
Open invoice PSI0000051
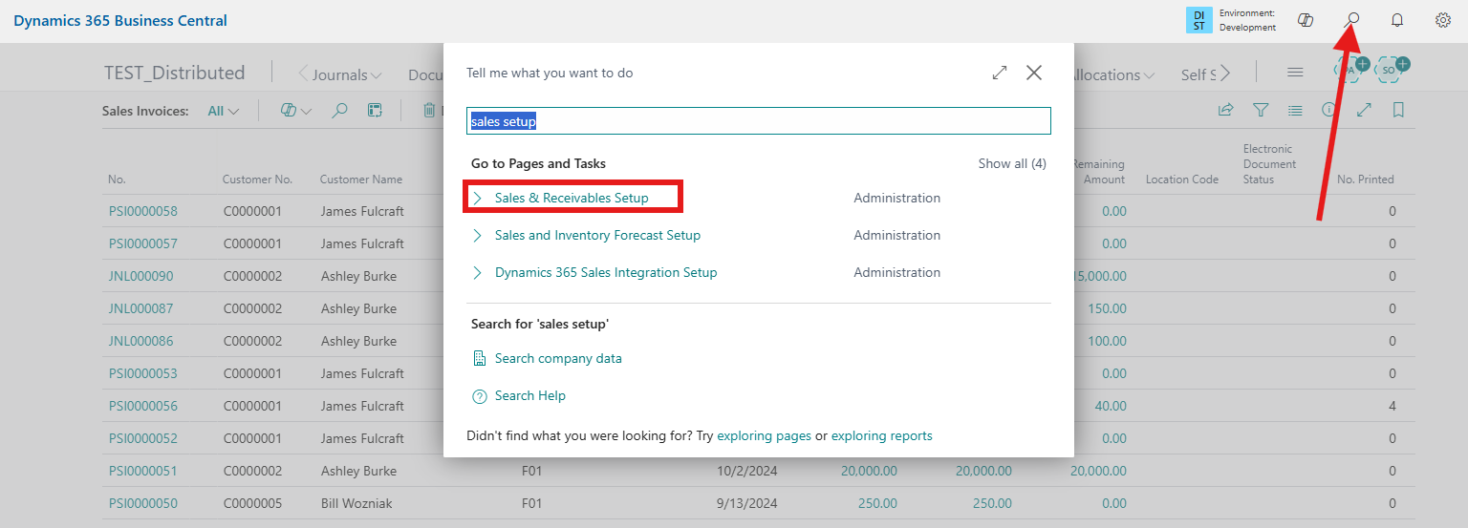(x=143, y=471)
